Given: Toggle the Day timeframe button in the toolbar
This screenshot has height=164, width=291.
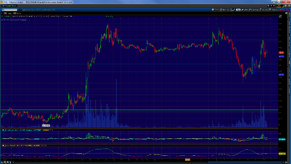Looking at the screenshot, I should [238, 10].
